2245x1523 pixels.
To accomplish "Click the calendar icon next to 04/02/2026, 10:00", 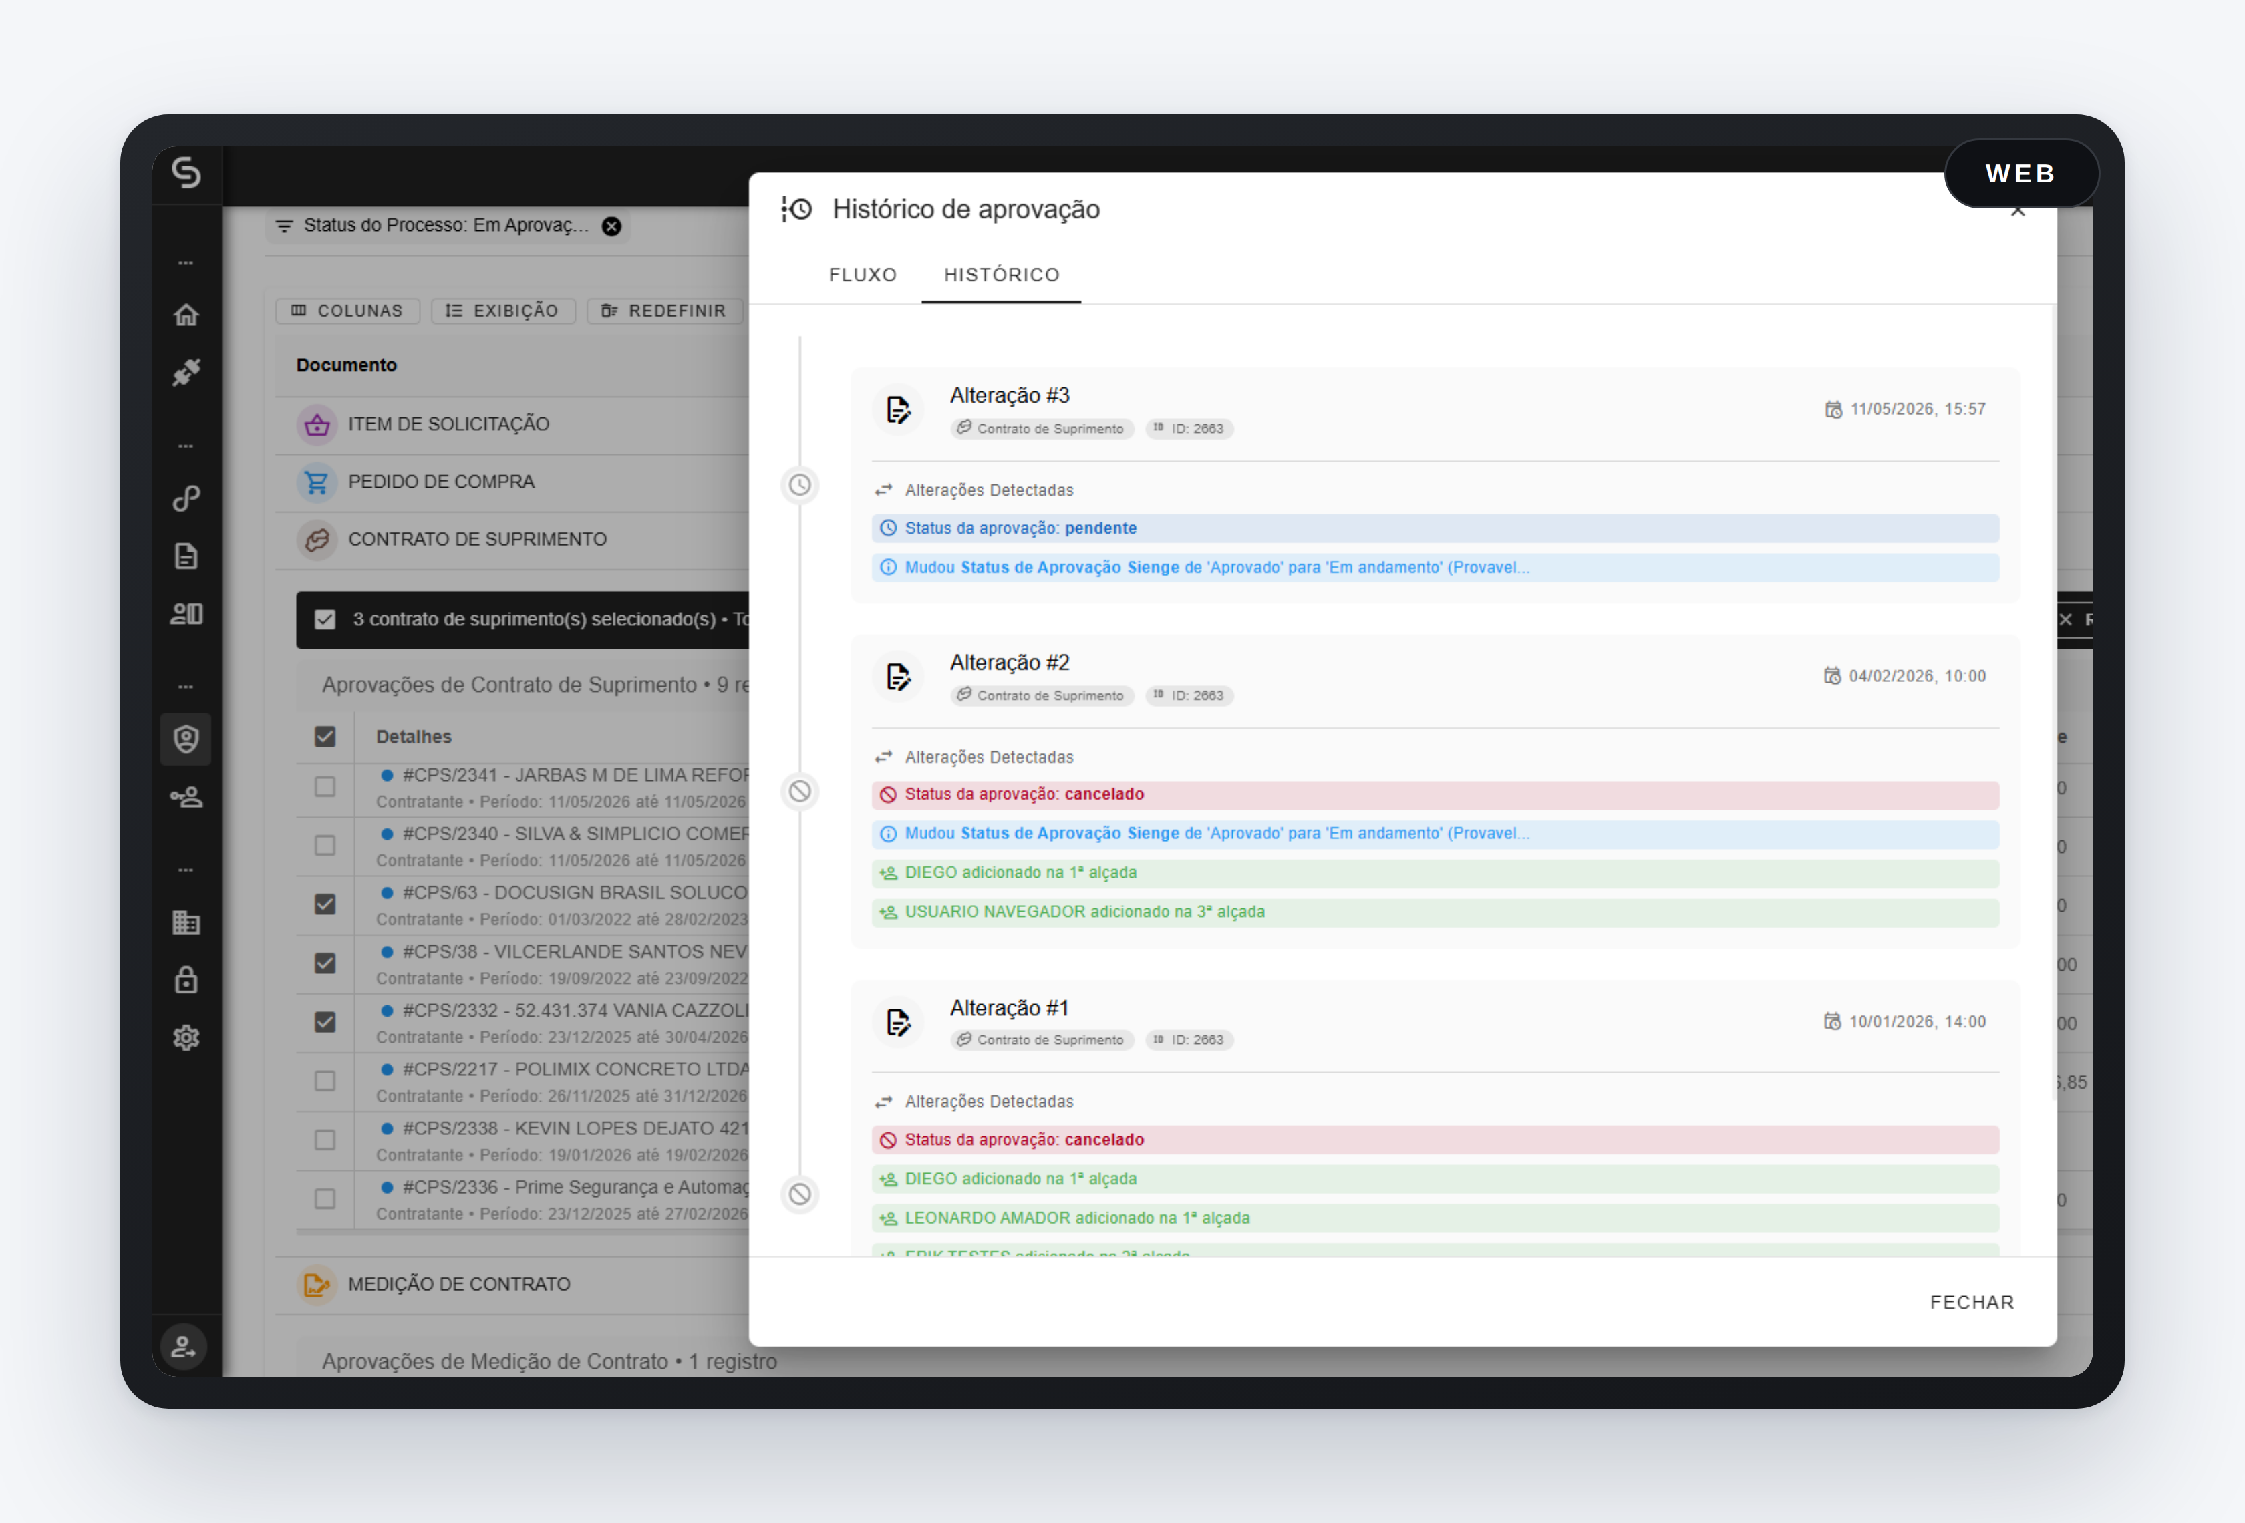I will point(1831,676).
